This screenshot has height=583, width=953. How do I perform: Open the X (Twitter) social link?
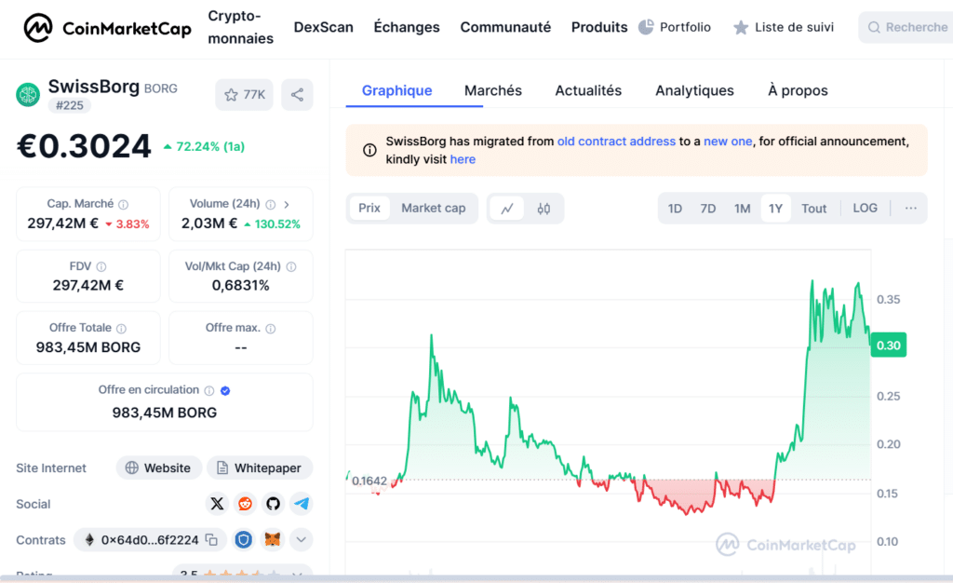(217, 503)
